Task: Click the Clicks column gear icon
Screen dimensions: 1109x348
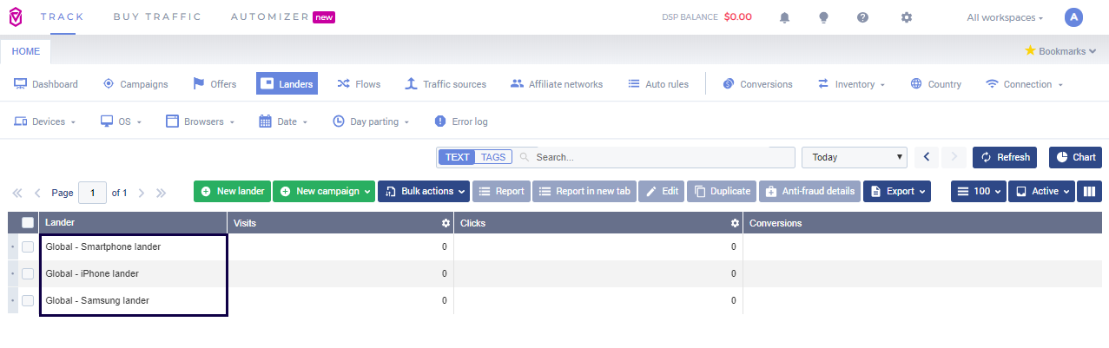Action: (x=735, y=223)
